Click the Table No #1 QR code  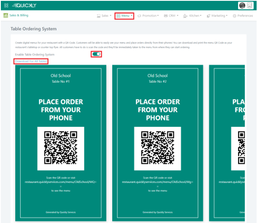tap(61, 146)
